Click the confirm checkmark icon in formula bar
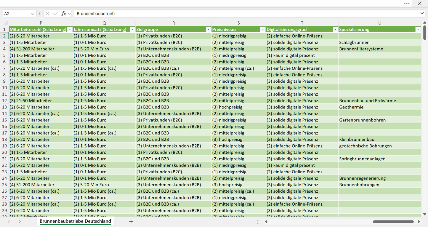Screen dimensions: 428x227 (55, 14)
